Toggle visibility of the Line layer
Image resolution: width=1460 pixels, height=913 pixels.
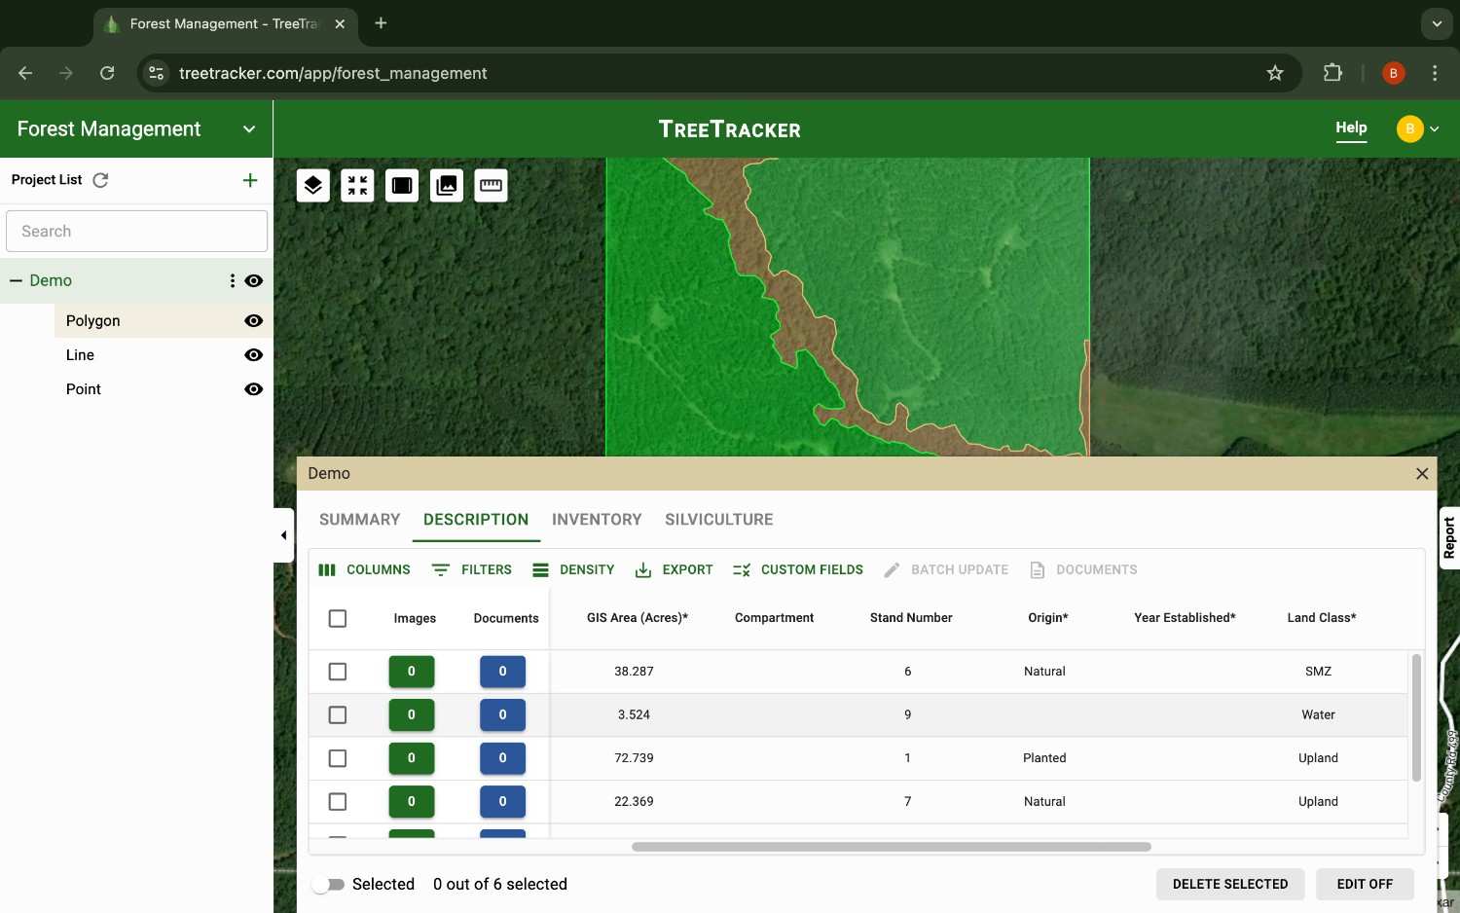point(253,354)
